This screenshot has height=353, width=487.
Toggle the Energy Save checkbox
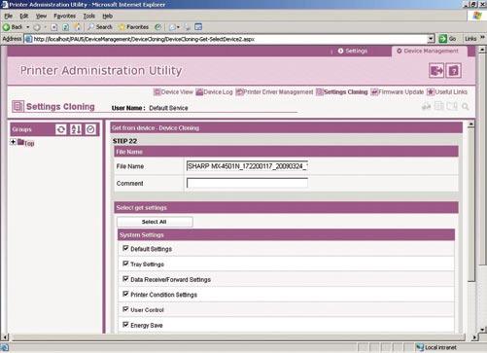coord(125,325)
